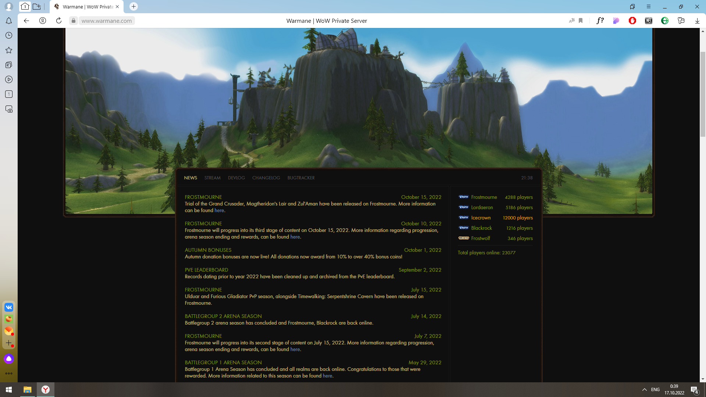This screenshot has height=397, width=706.
Task: Open notifications bell in sidebar
Action: coord(9,21)
